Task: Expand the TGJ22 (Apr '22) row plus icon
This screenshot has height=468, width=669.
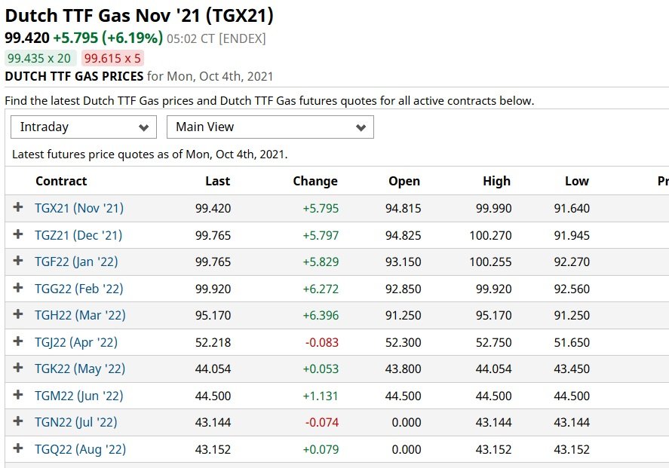Action: click(18, 341)
